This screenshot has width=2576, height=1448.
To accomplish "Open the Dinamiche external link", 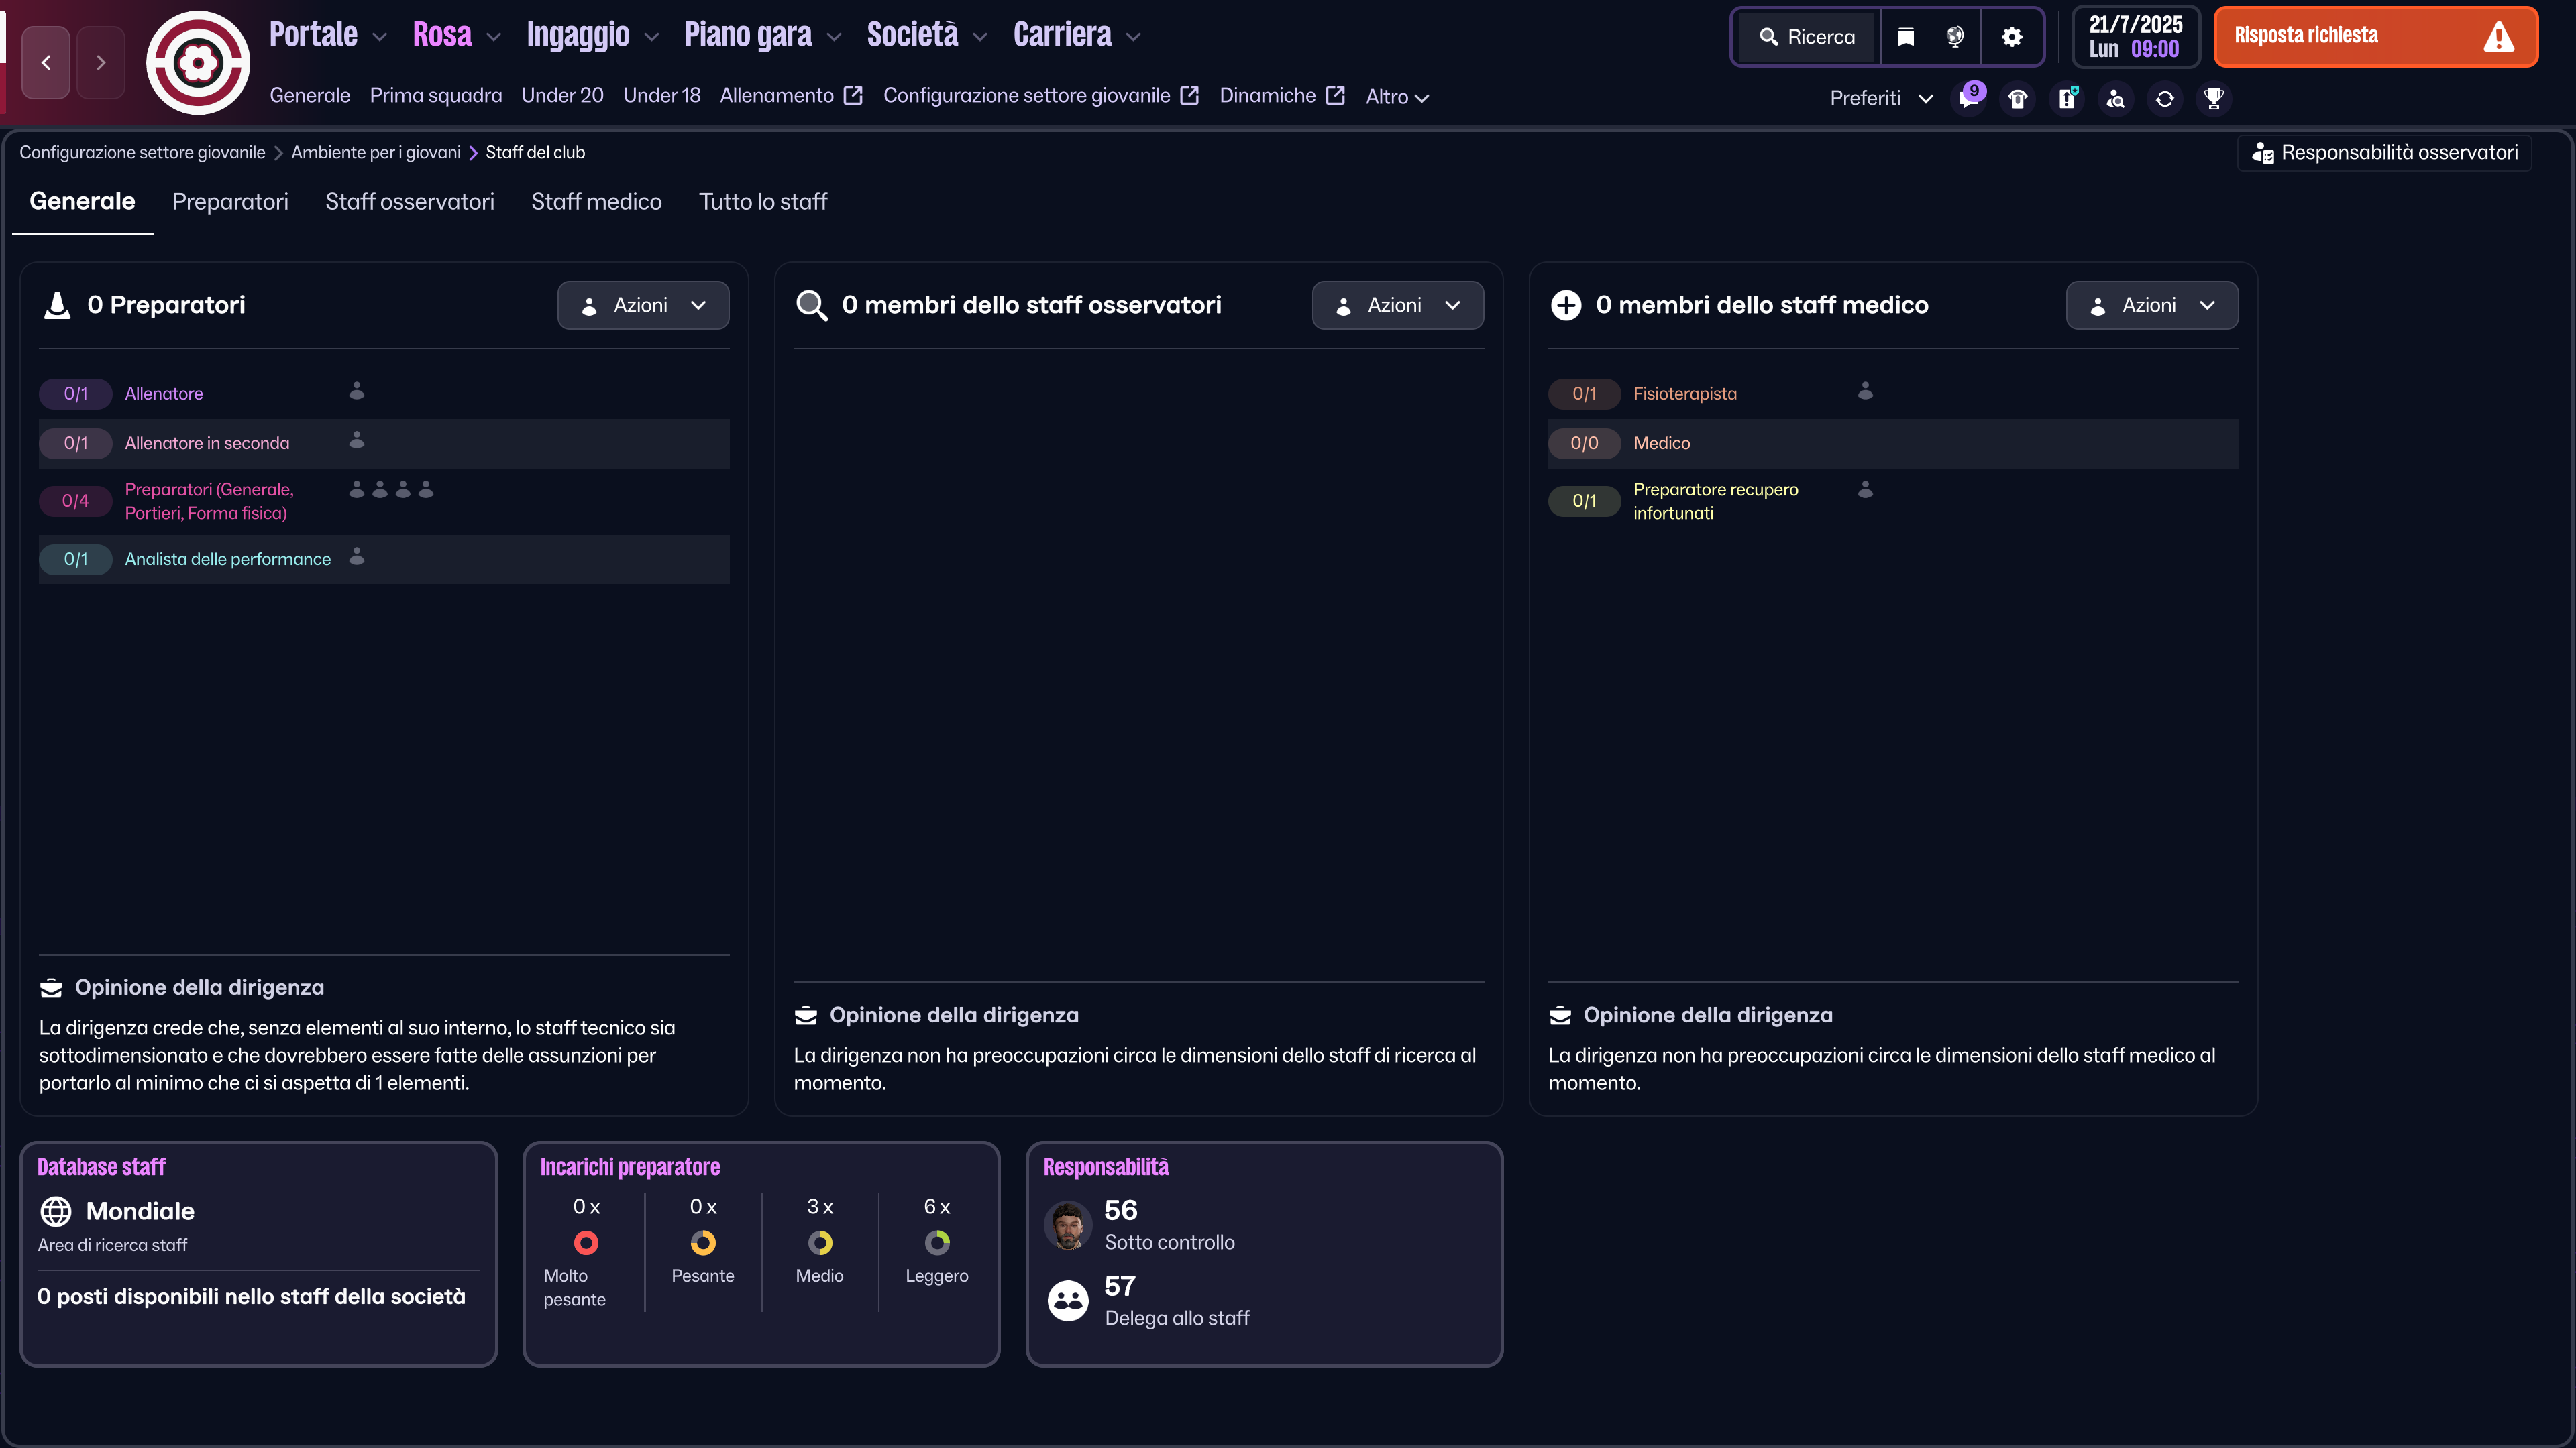I will 1282,96.
